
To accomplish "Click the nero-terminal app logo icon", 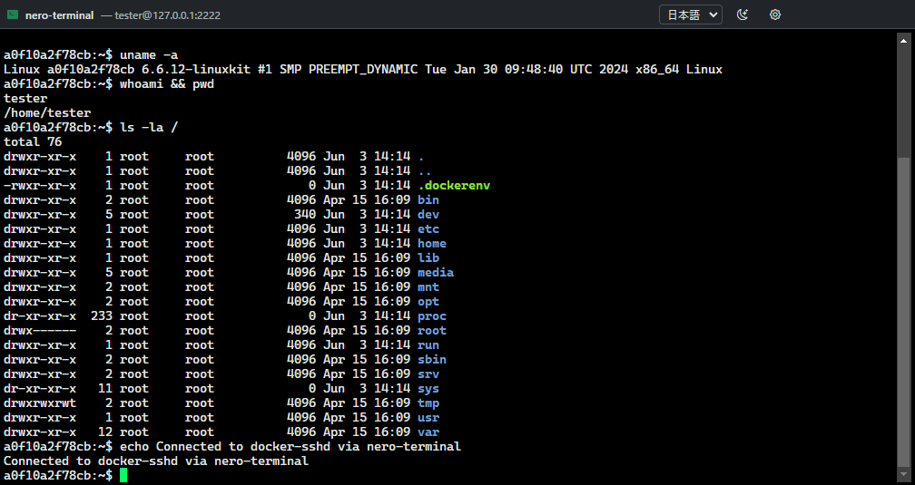I will [13, 15].
